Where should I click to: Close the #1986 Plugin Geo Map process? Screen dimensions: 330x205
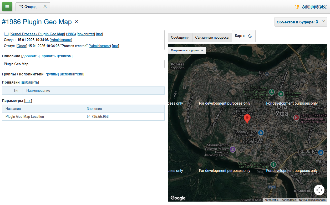point(77,22)
